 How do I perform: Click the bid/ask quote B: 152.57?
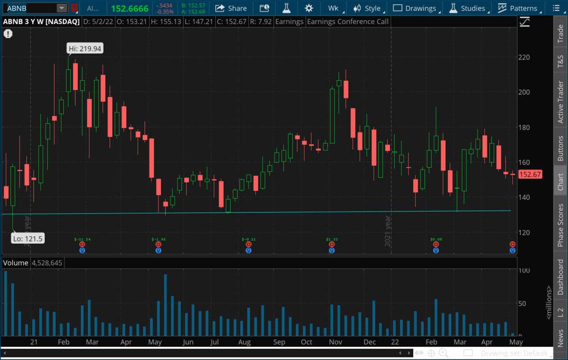[193, 5]
